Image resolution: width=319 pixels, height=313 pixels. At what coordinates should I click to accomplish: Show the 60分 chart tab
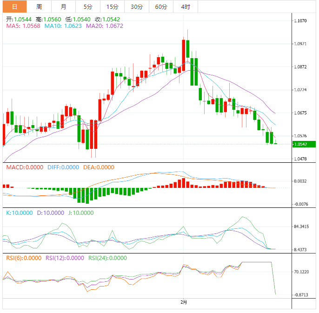161,7
